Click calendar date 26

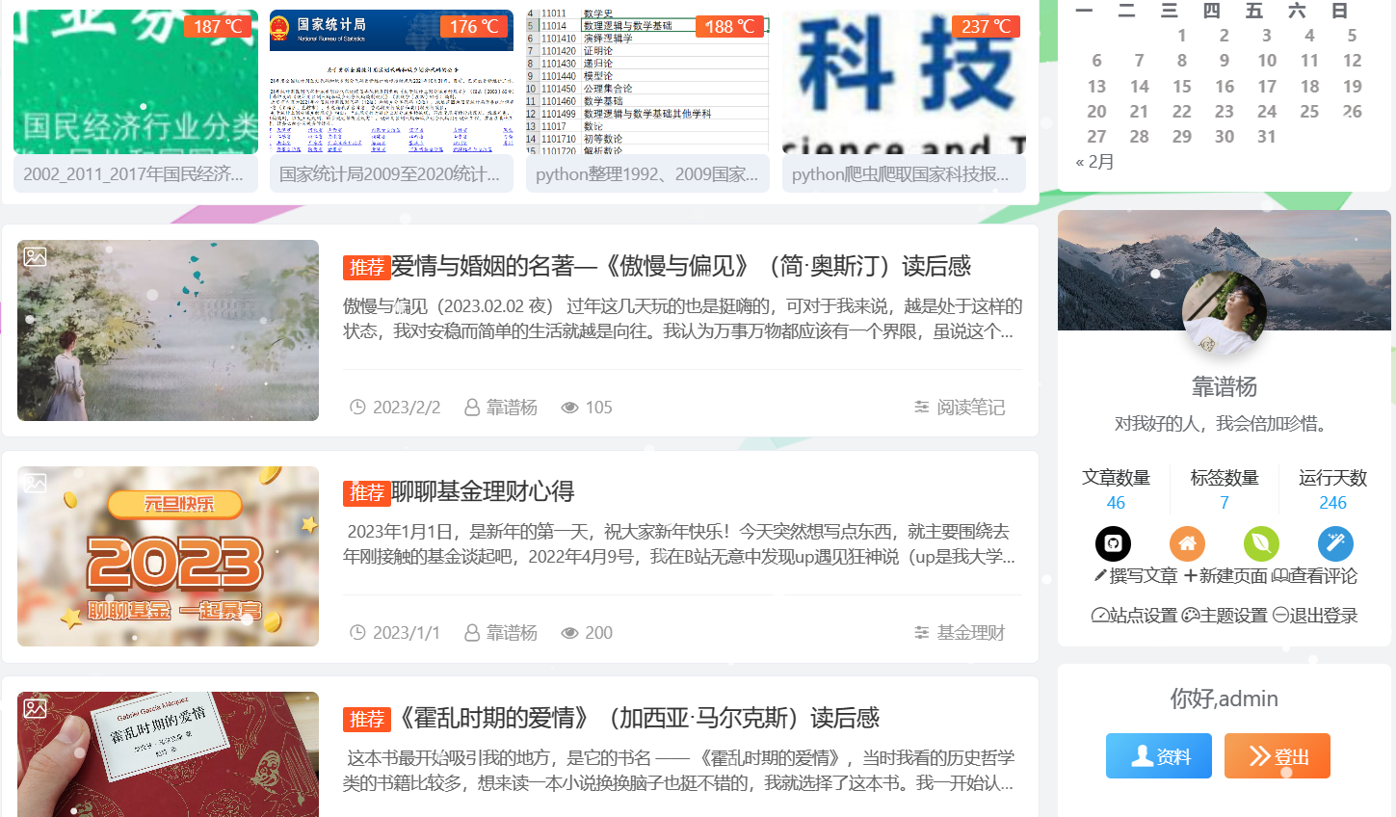point(1352,111)
